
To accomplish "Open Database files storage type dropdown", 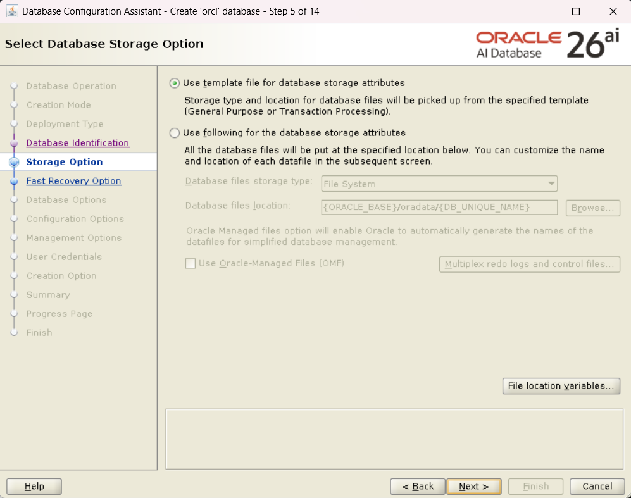I will click(x=439, y=184).
